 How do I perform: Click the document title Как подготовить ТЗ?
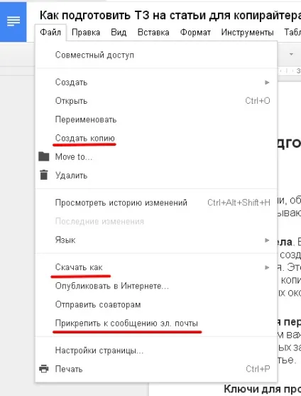click(x=170, y=16)
